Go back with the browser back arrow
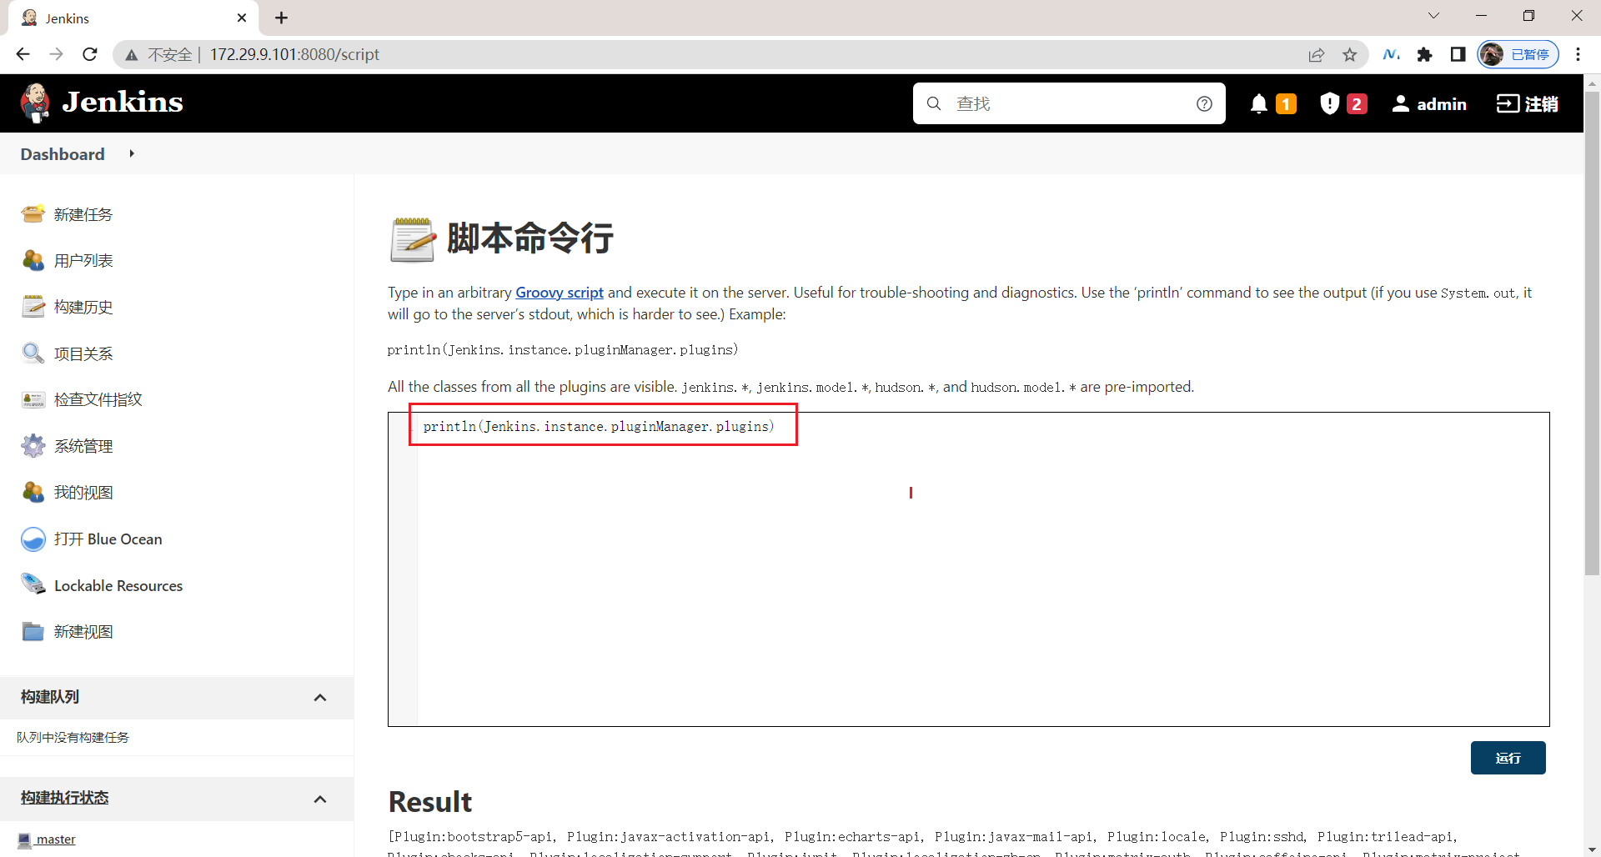The height and width of the screenshot is (857, 1601). (23, 54)
